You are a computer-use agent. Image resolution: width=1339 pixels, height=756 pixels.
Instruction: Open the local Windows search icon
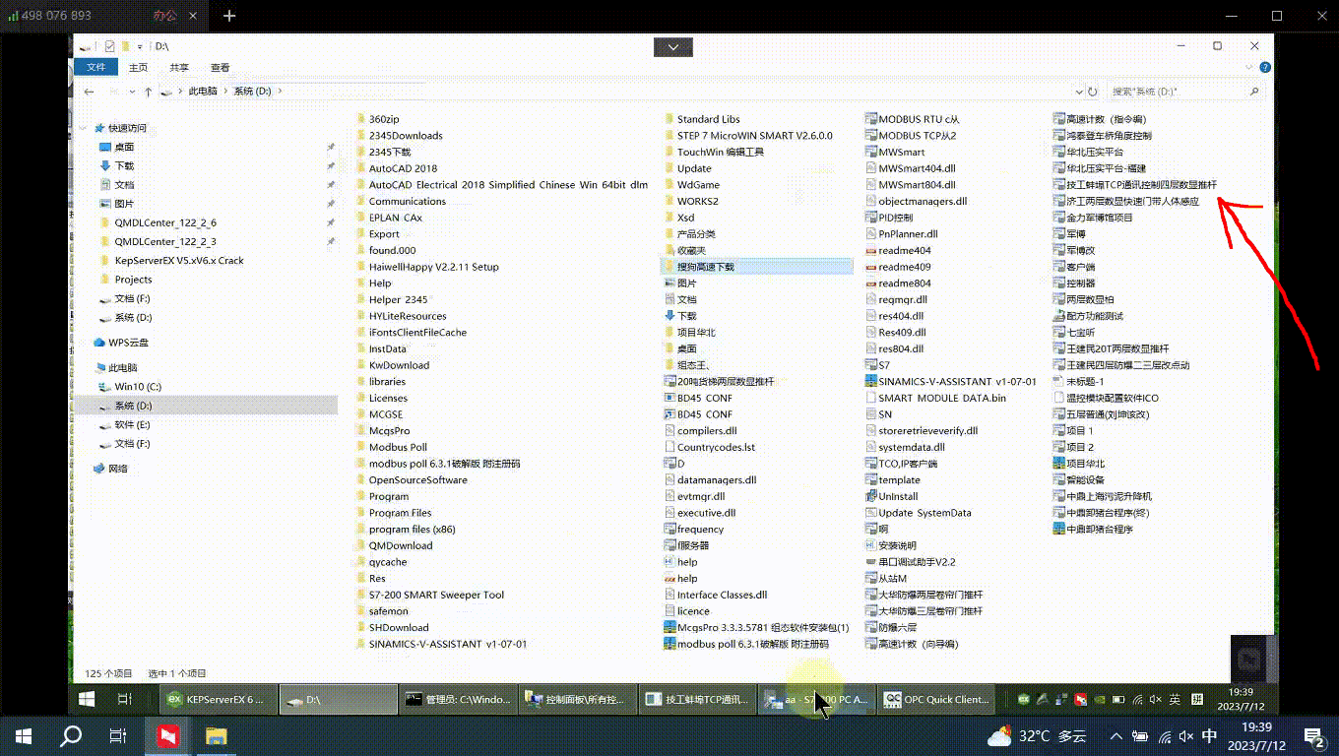pyautogui.click(x=71, y=735)
